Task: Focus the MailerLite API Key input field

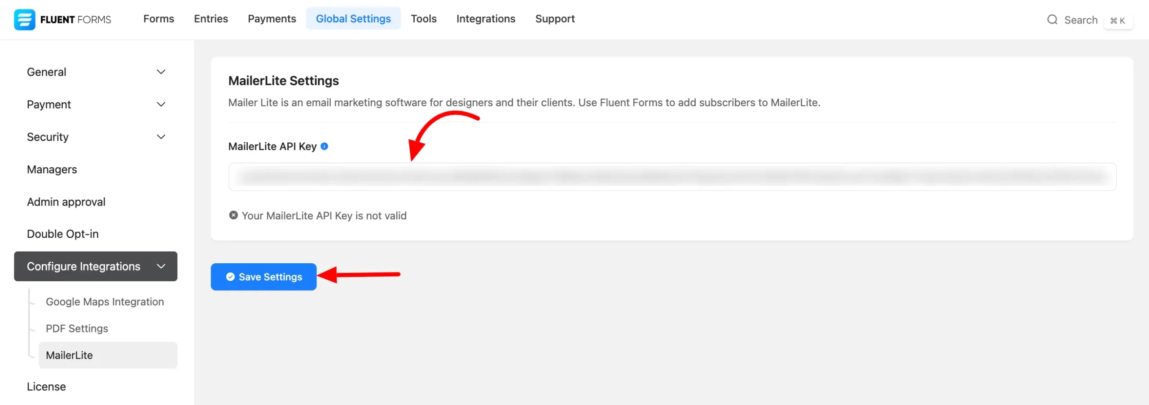Action: tap(672, 177)
